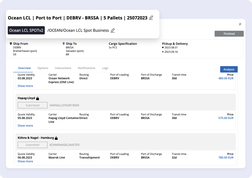Click the Ocean LCL SPOTv2 tag
Viewport: 252px width, 178px height.
click(x=26, y=30)
